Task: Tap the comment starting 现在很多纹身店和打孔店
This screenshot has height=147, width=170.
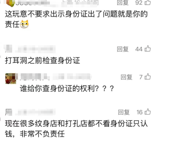Action: pos(76,129)
